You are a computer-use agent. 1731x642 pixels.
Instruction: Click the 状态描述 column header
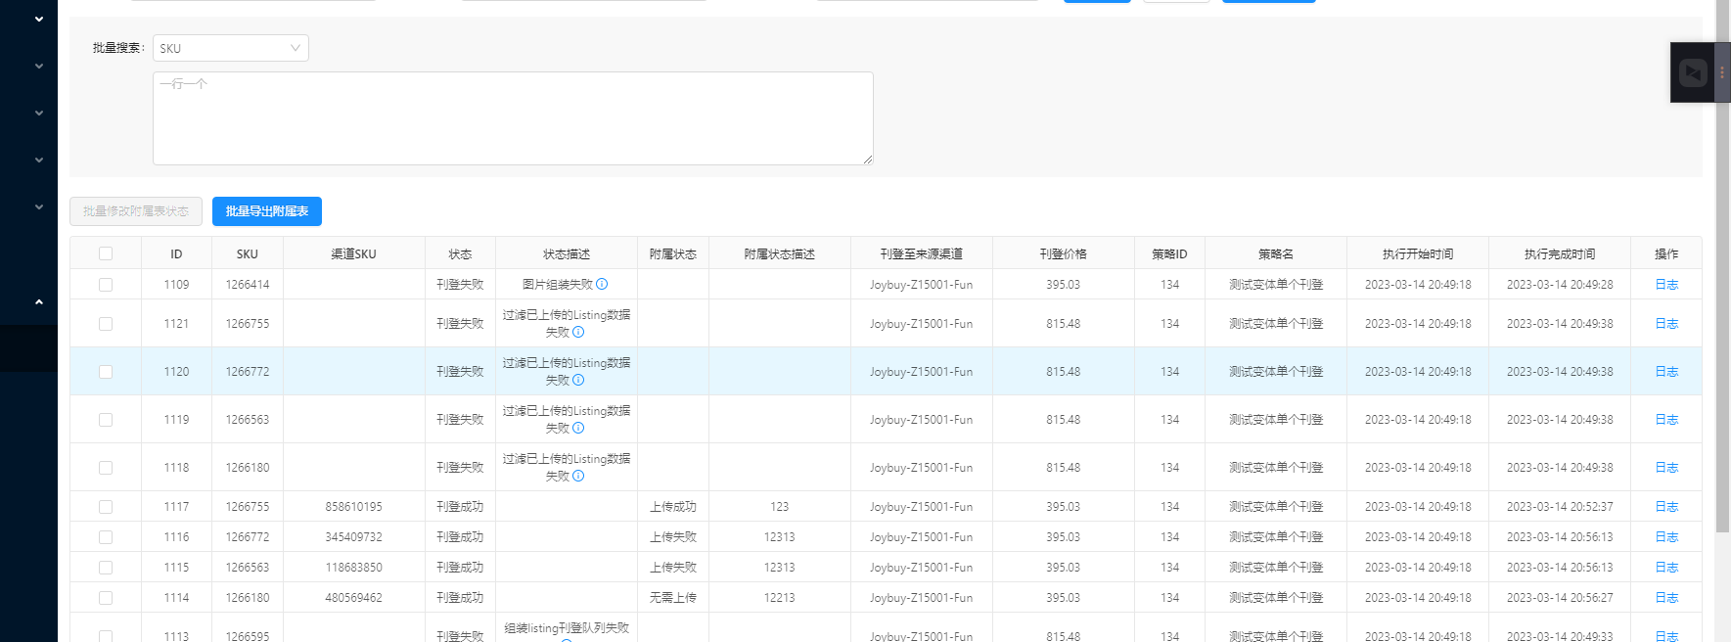coord(567,254)
